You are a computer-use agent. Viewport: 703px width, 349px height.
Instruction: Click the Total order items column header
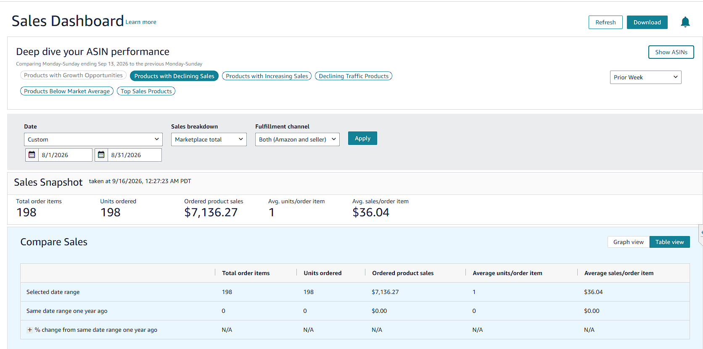click(246, 273)
